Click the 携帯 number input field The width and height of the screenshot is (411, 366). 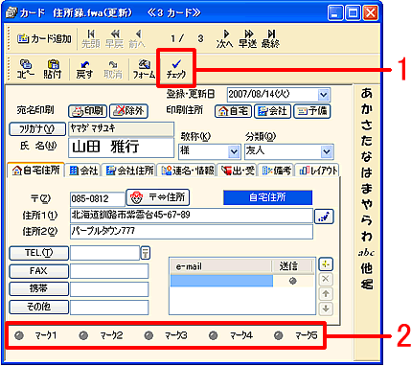(x=109, y=289)
